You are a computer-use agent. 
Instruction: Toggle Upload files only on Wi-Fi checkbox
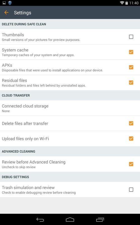(131, 138)
